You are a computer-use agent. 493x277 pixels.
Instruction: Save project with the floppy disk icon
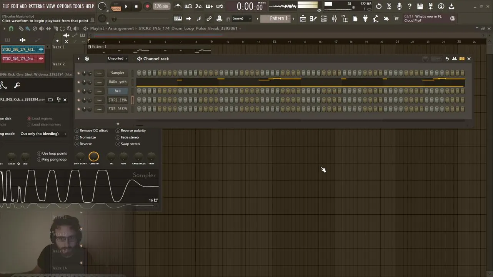[420, 6]
